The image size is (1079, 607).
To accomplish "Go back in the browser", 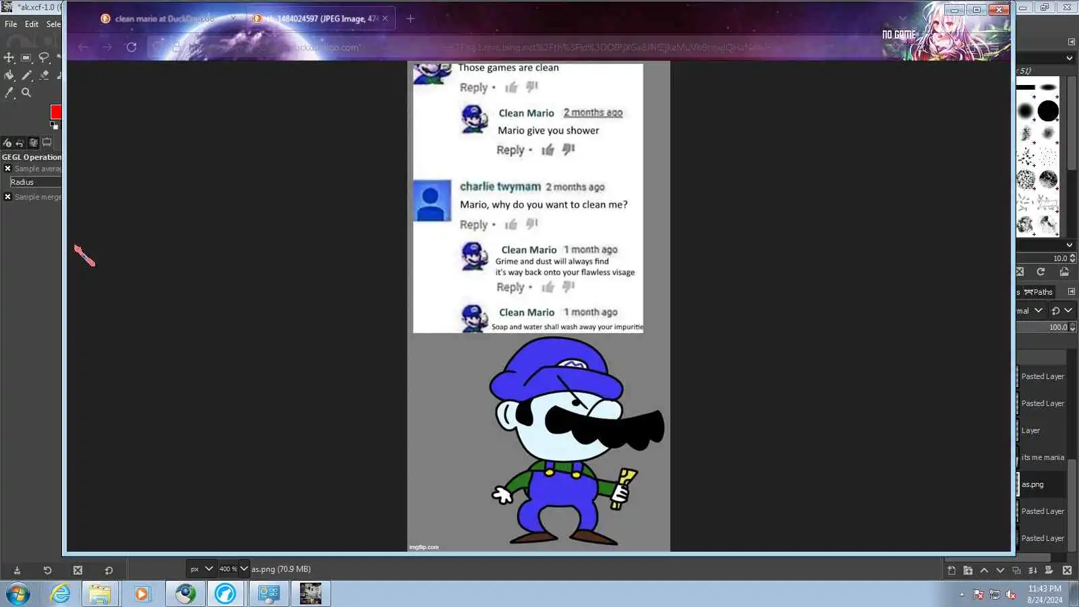I will click(83, 47).
